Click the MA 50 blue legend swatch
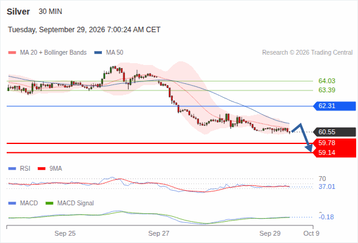358x243 pixels. [x=98, y=53]
